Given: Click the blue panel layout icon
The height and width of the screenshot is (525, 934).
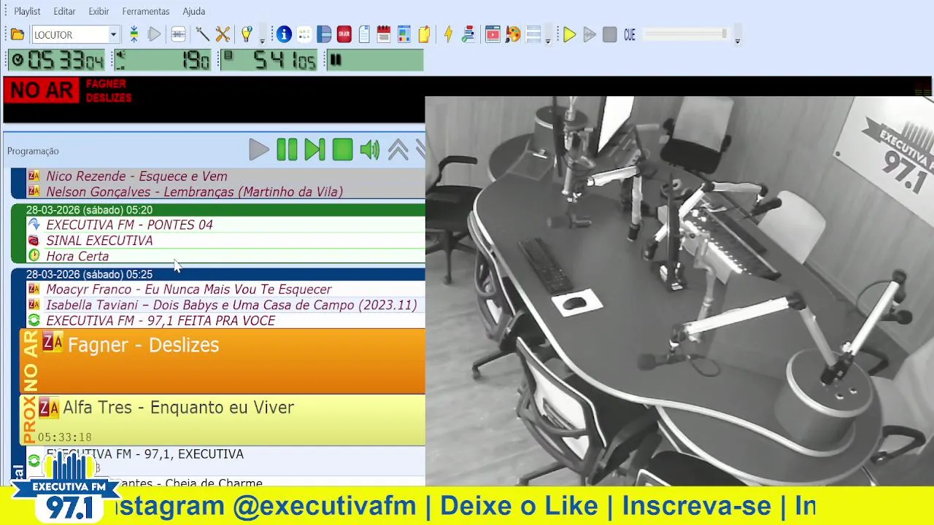Looking at the screenshot, I should [324, 34].
